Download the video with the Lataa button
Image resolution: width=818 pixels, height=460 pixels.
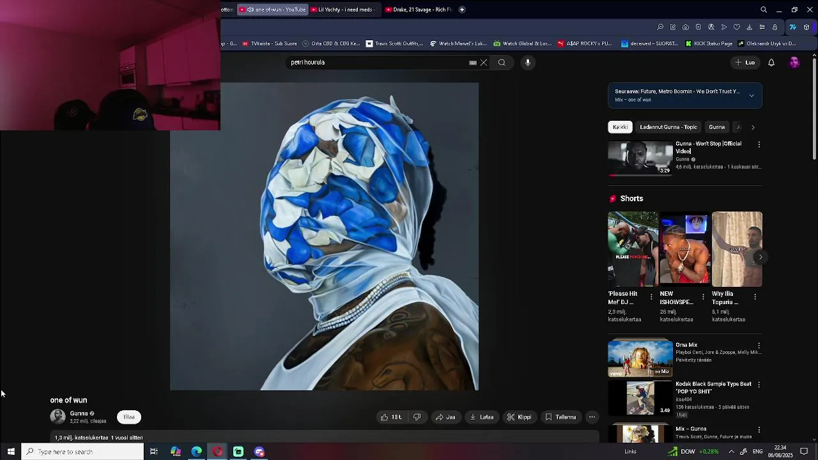coord(482,417)
